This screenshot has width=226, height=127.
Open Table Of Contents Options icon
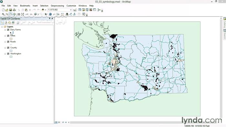click(18, 23)
